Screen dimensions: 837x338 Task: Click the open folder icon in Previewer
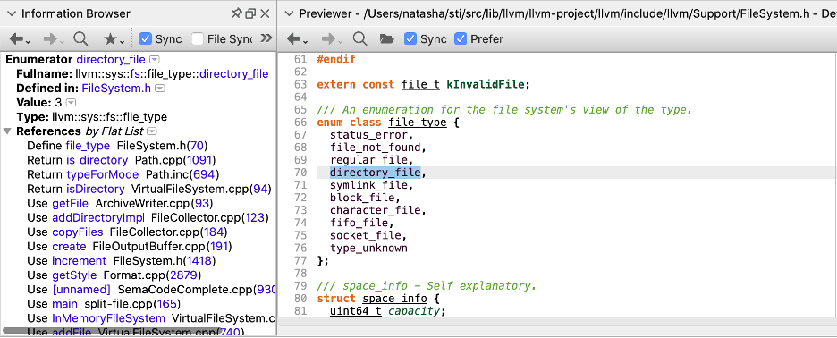click(386, 39)
